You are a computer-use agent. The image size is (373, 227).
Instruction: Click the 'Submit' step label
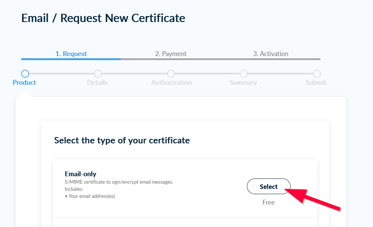316,83
